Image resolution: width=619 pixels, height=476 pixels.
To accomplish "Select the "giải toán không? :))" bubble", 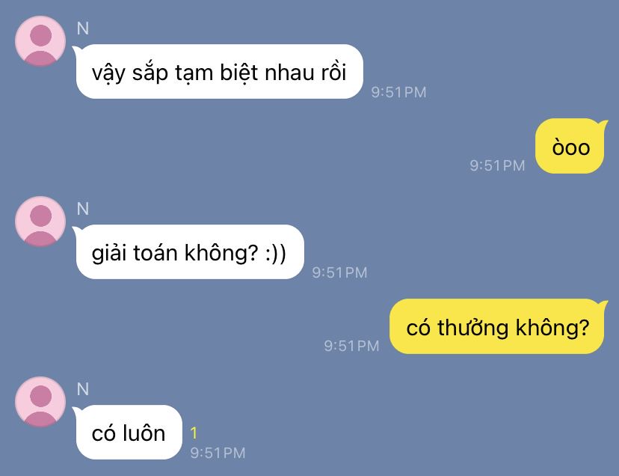I will (190, 251).
